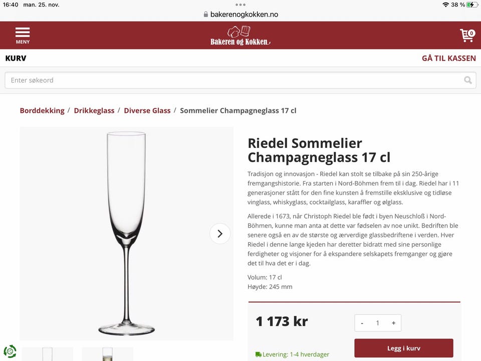Image resolution: width=481 pixels, height=361 pixels.
Task: Click the Wi-Fi status icon
Action: 447,5
